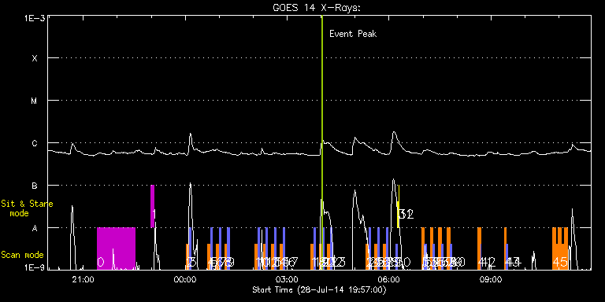Click the '09:00' time axis label

[491, 279]
